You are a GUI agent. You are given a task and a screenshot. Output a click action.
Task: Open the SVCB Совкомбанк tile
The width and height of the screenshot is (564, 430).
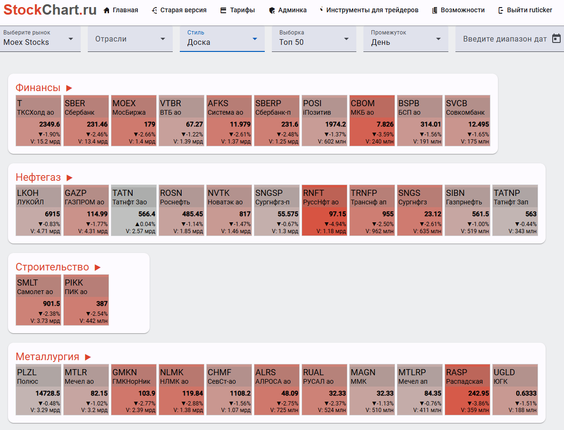tap(468, 120)
